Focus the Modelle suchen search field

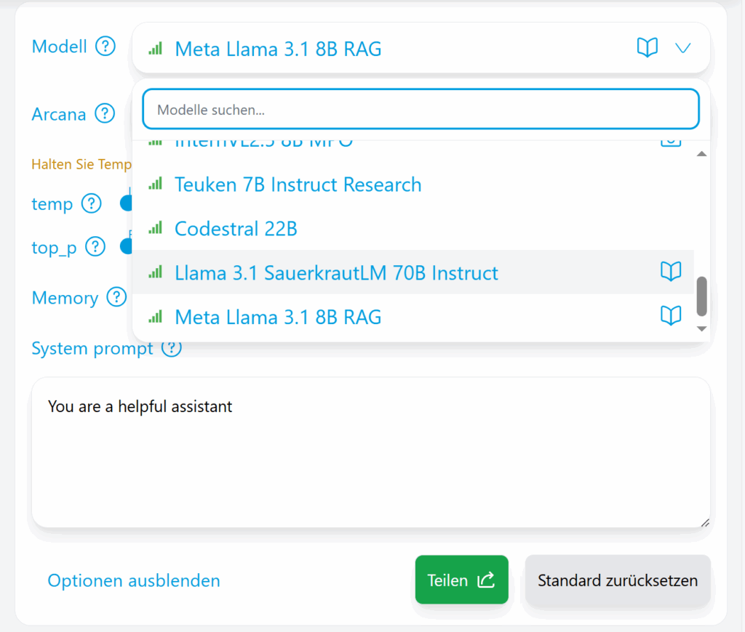point(421,109)
